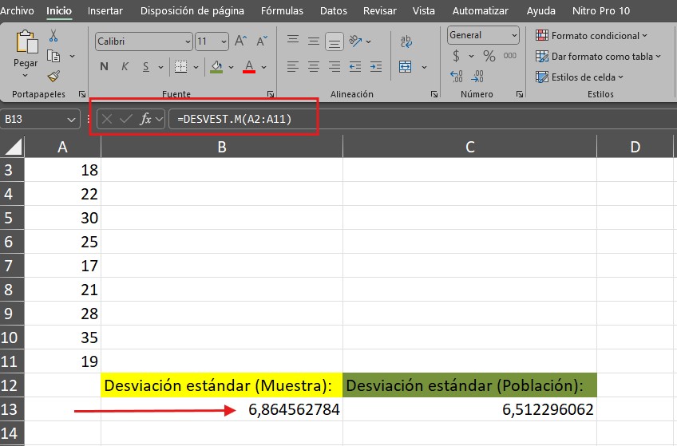Launch the Número dialog expander

520,94
